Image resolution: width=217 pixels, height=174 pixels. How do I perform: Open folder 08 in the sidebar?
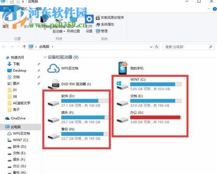13,96
